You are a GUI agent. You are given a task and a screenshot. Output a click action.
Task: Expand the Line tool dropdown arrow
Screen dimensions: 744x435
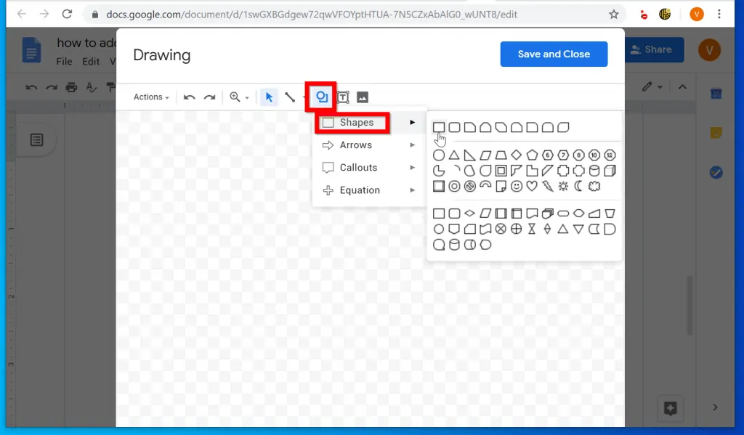coord(303,97)
